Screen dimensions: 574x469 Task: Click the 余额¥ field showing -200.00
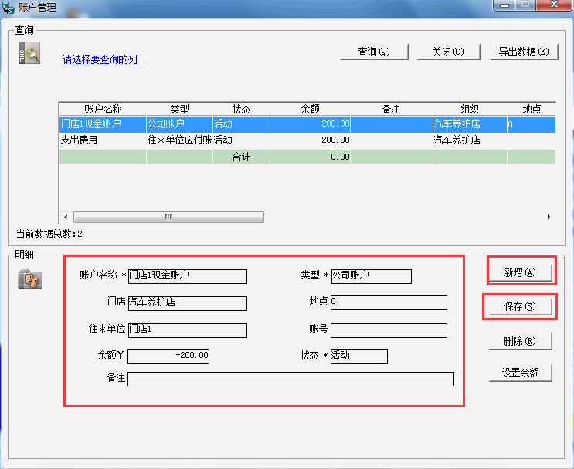tap(168, 357)
